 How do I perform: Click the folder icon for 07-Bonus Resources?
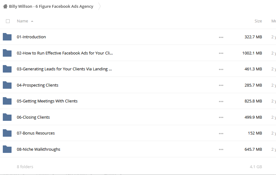coord(7,133)
